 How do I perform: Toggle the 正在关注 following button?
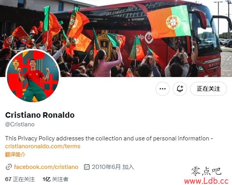coord(208,89)
